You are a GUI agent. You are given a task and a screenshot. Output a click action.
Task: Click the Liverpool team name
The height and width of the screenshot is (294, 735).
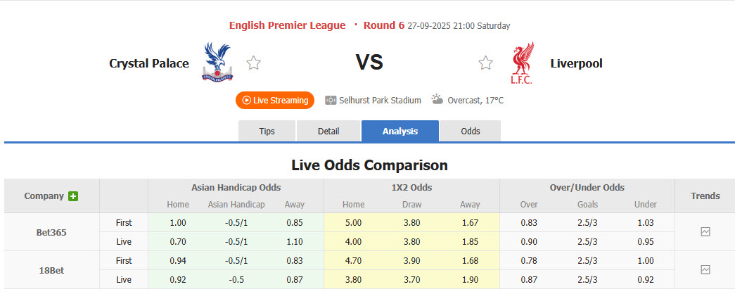click(x=576, y=63)
